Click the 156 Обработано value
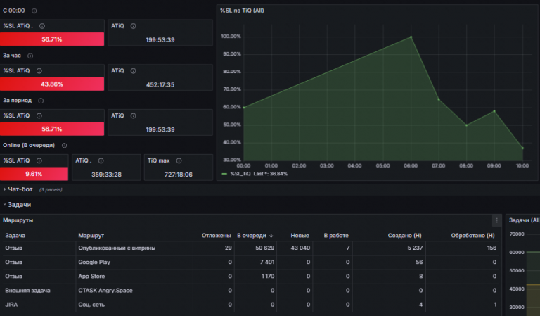This screenshot has height=316, width=540. click(491, 248)
